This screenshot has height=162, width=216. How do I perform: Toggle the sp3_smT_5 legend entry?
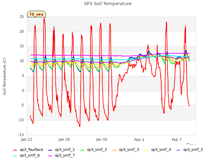coord(190,150)
